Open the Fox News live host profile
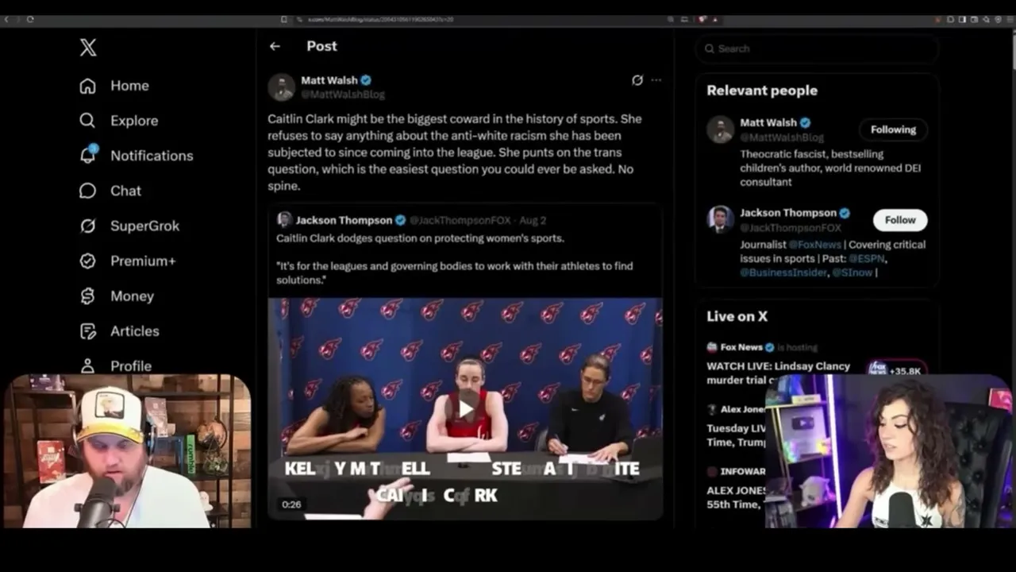This screenshot has height=572, width=1016. click(x=741, y=347)
